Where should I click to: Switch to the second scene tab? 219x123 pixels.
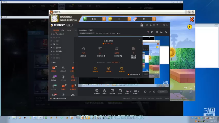tap(63, 30)
